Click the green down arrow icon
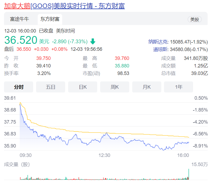Viewport: 213px width, 183px height. 93,41
